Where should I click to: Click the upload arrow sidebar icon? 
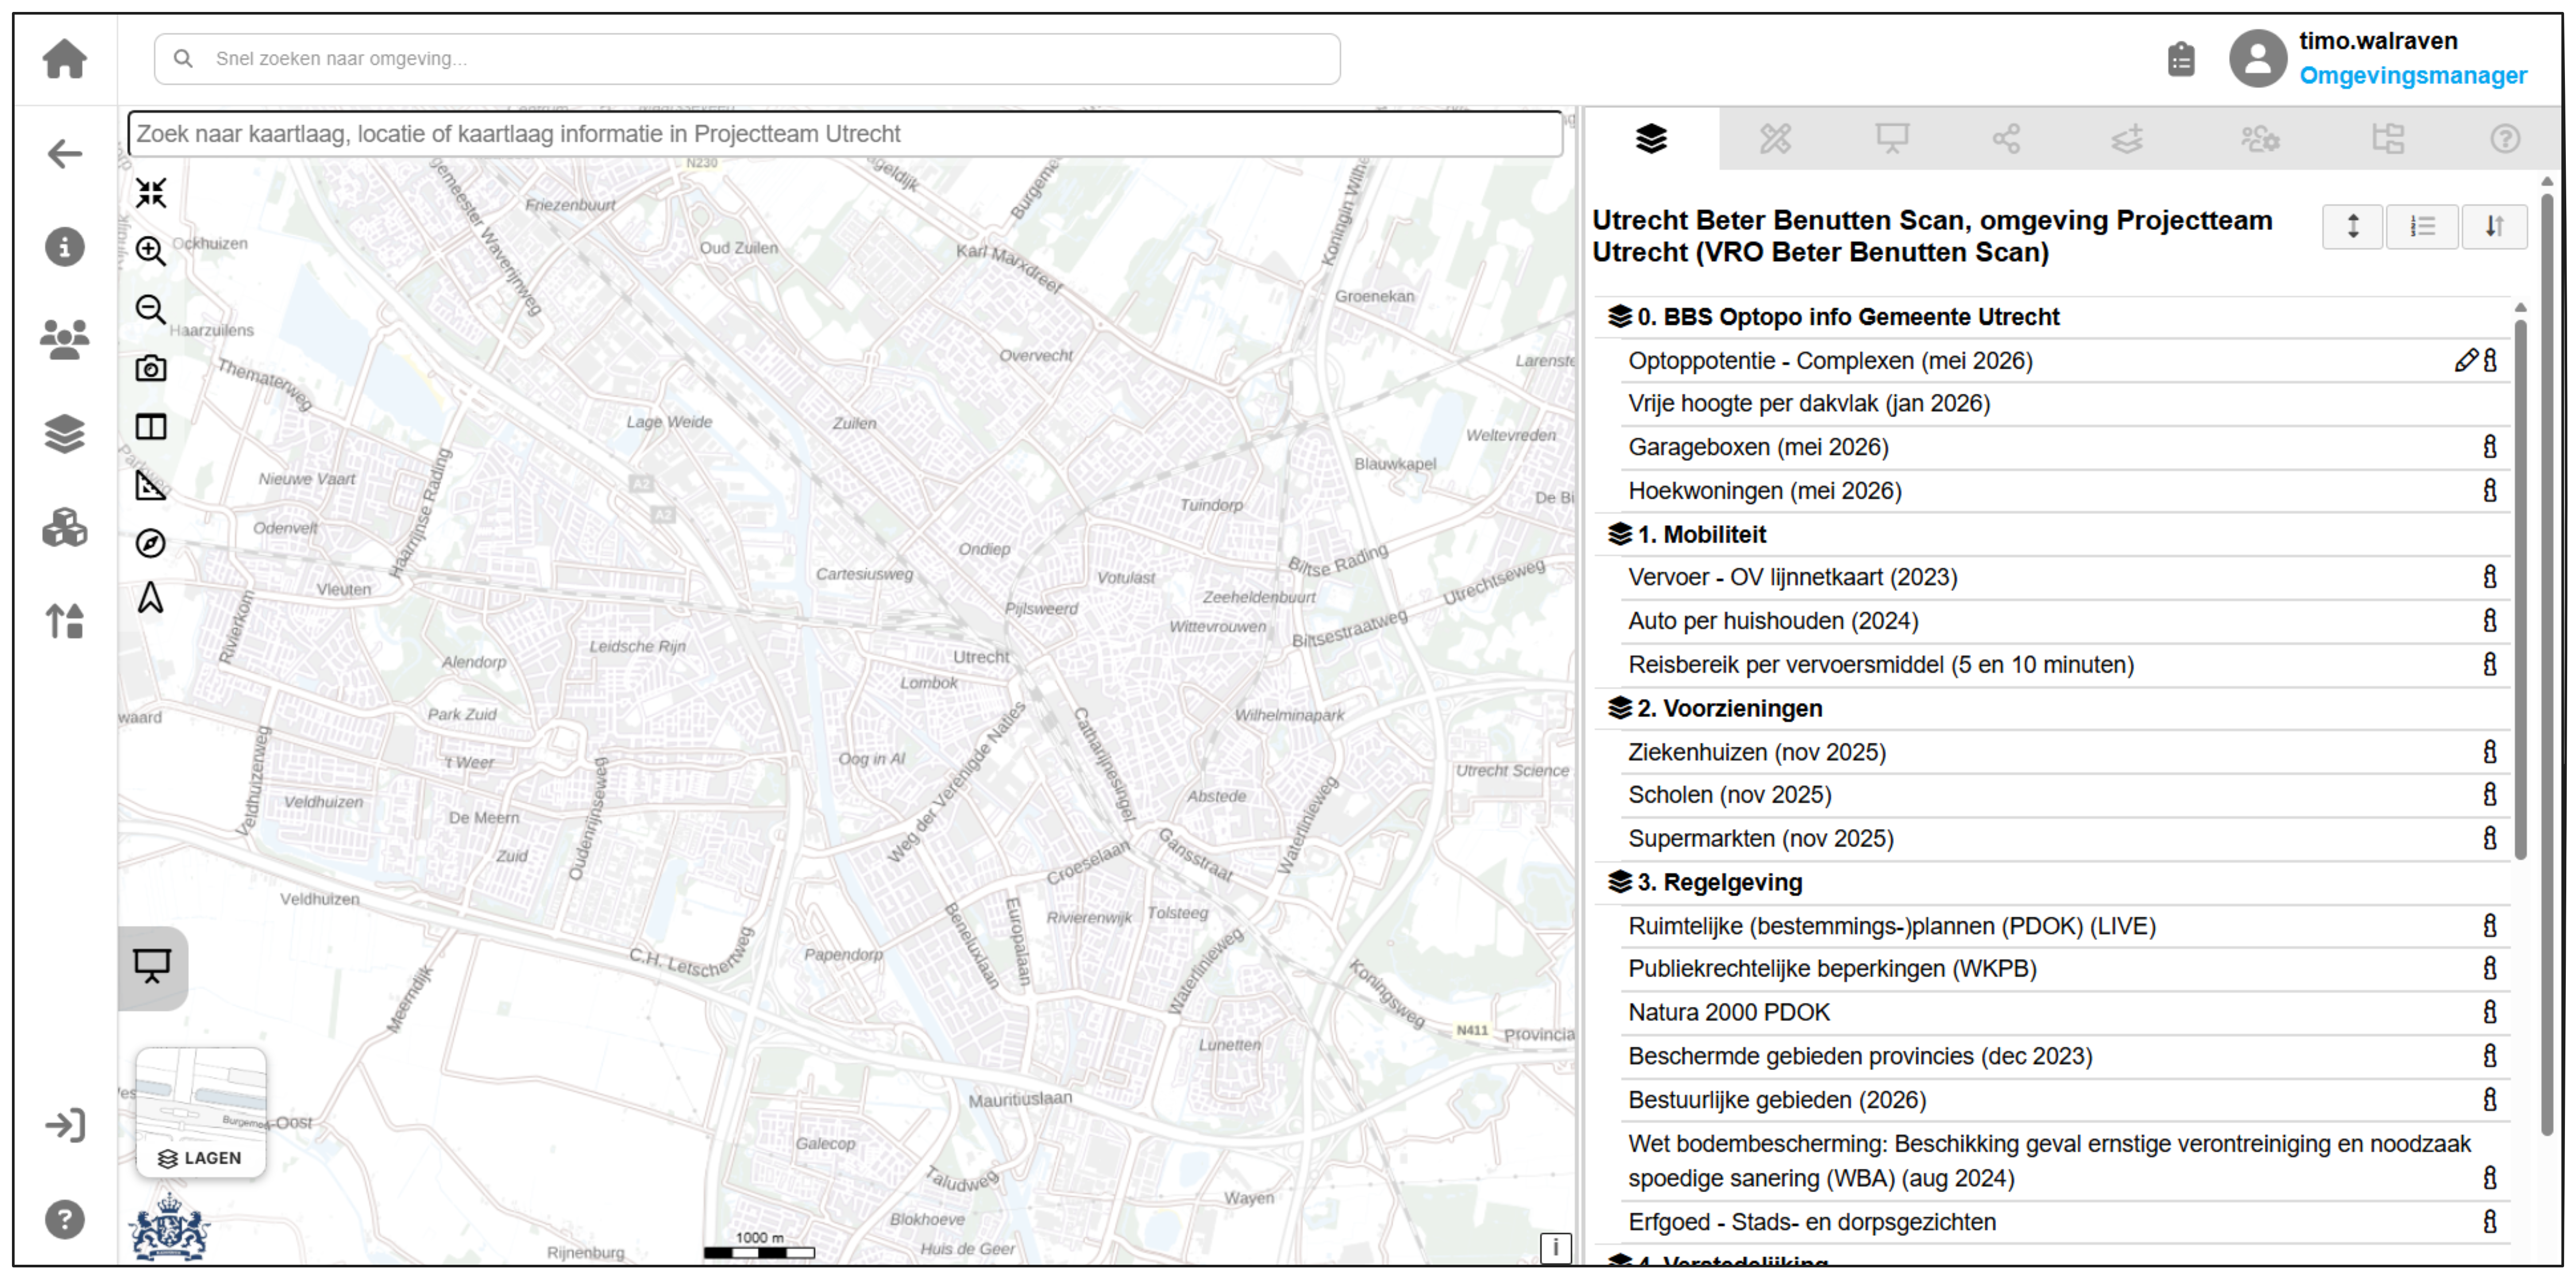pyautogui.click(x=65, y=621)
